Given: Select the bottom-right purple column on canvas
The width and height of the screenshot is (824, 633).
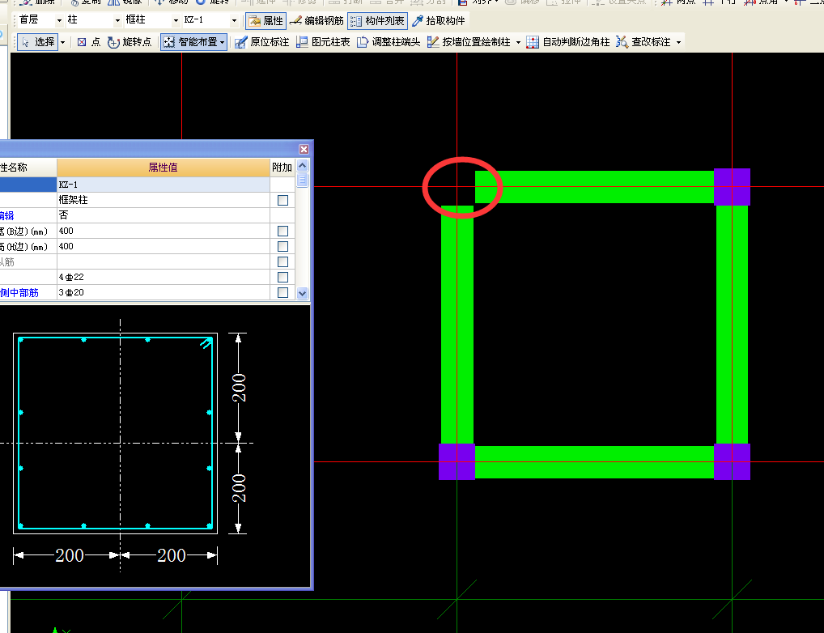Looking at the screenshot, I should coord(732,461).
